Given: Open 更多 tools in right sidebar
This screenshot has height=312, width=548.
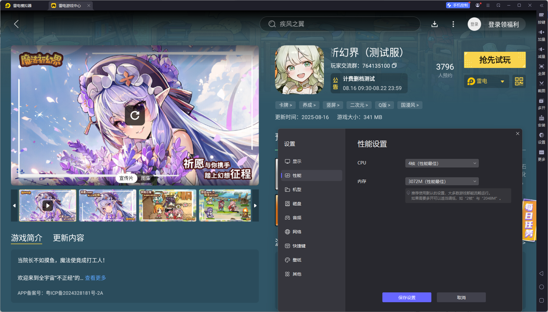Looking at the screenshot, I should tap(541, 156).
